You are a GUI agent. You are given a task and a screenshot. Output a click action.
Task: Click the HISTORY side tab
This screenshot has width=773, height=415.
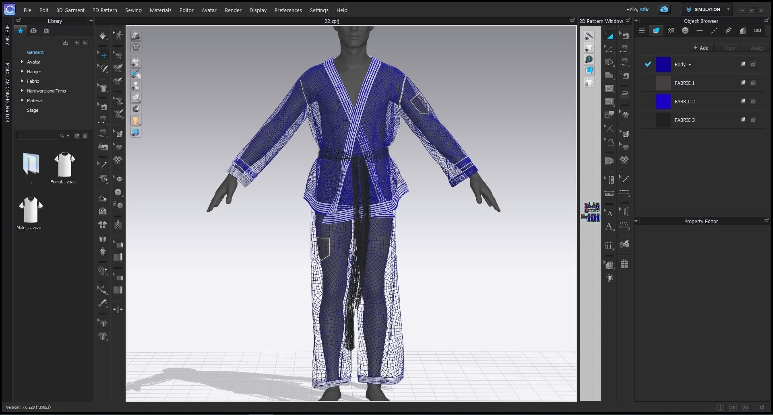click(7, 35)
